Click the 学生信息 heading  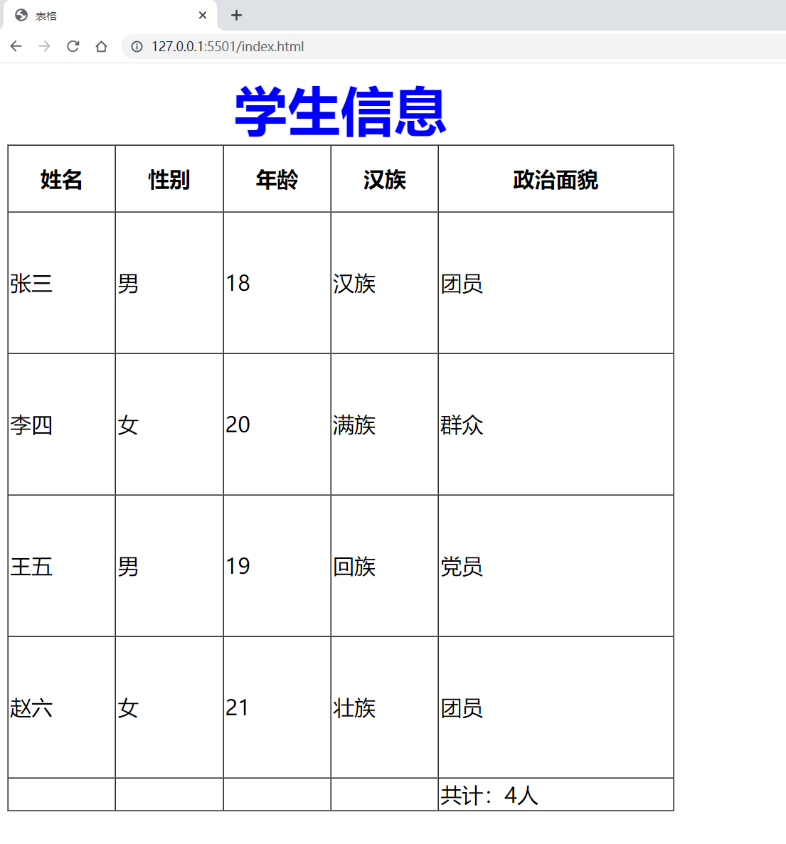[340, 112]
